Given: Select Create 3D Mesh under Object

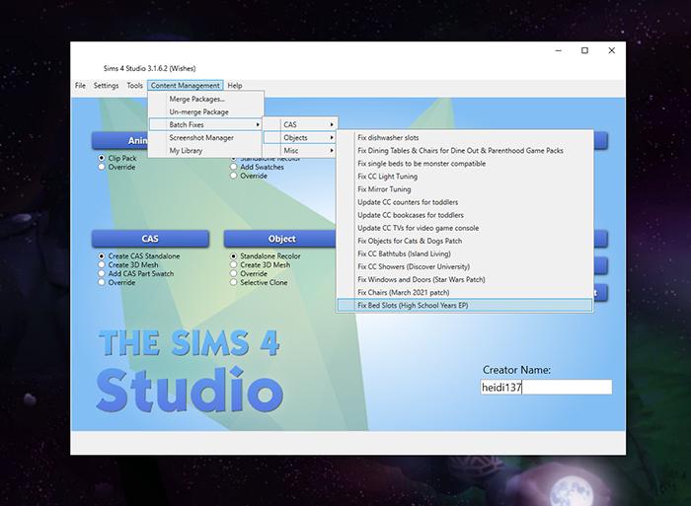Looking at the screenshot, I should (x=234, y=264).
